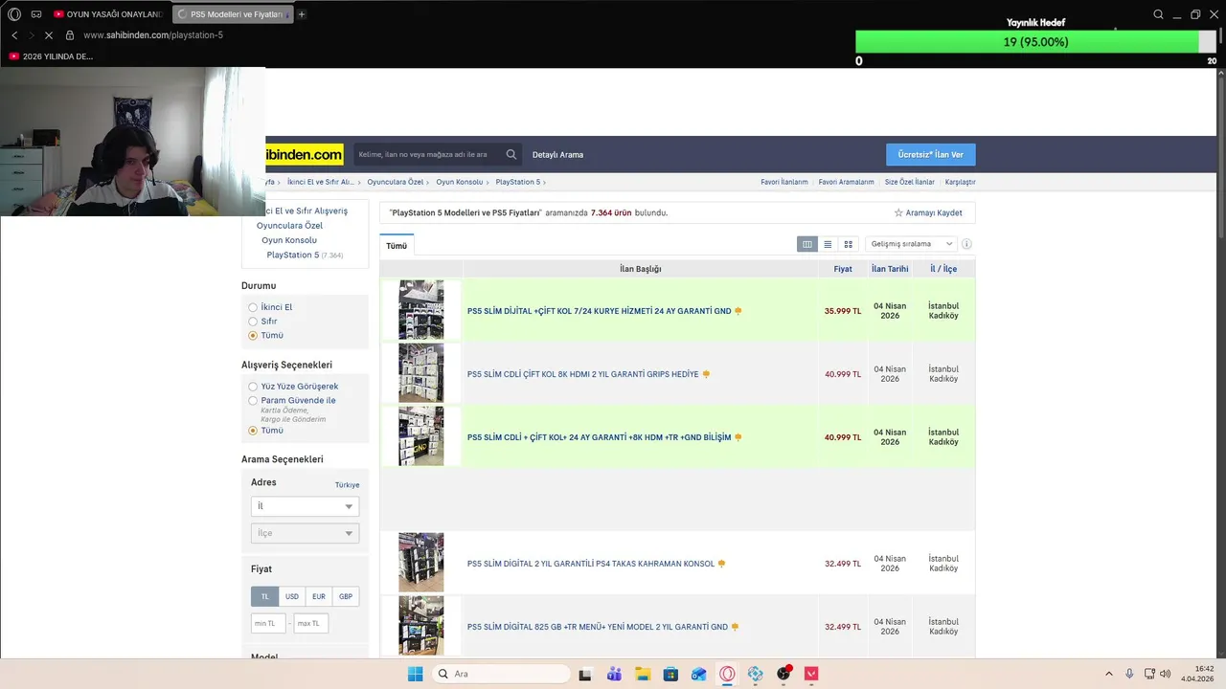Click the thumbs-up icon on 35.999 TL listing
Image resolution: width=1226 pixels, height=689 pixels.
click(x=738, y=311)
